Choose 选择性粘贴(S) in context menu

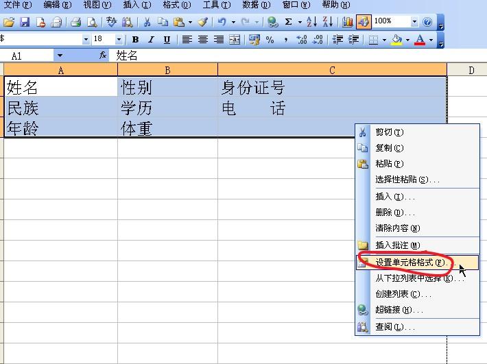417,180
